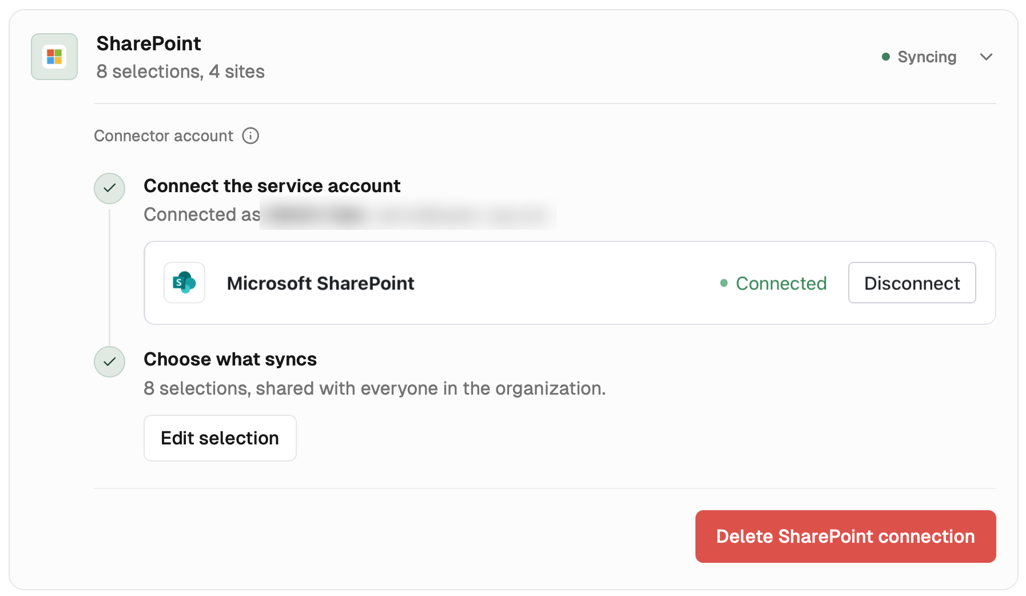
Task: Click the 'Connected as' text
Action: [x=202, y=214]
